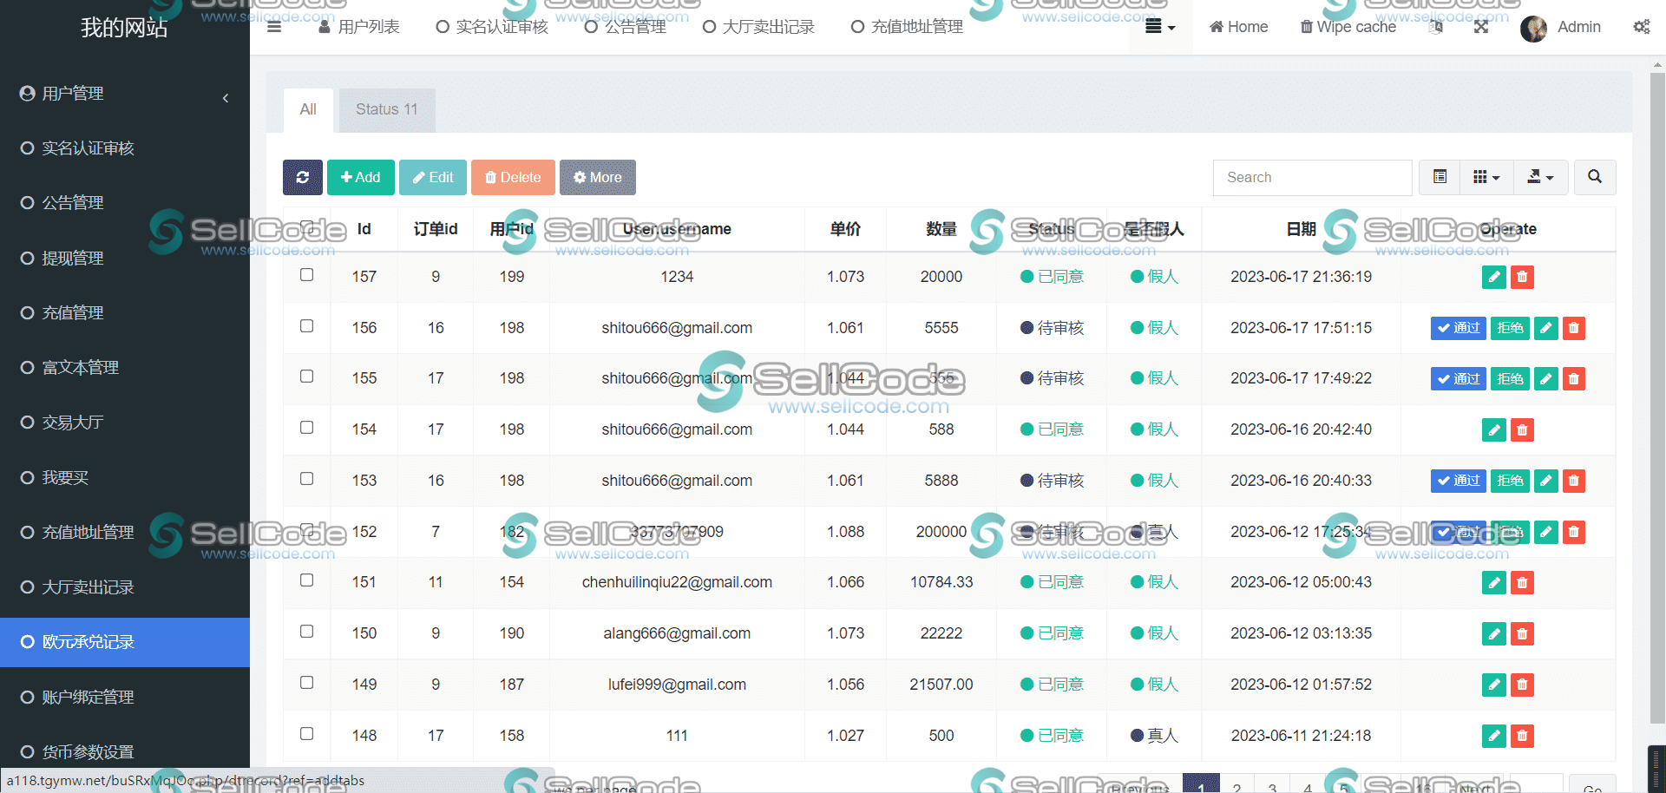The width and height of the screenshot is (1666, 793).
Task: Click Wipe cache in the top bar
Action: [1348, 27]
